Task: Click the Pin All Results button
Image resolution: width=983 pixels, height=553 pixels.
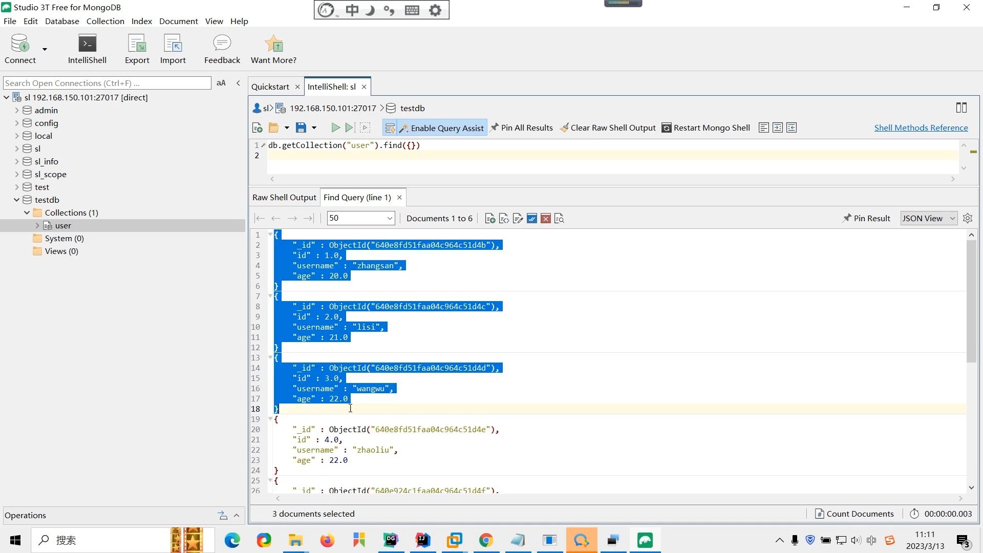Action: coord(522,128)
